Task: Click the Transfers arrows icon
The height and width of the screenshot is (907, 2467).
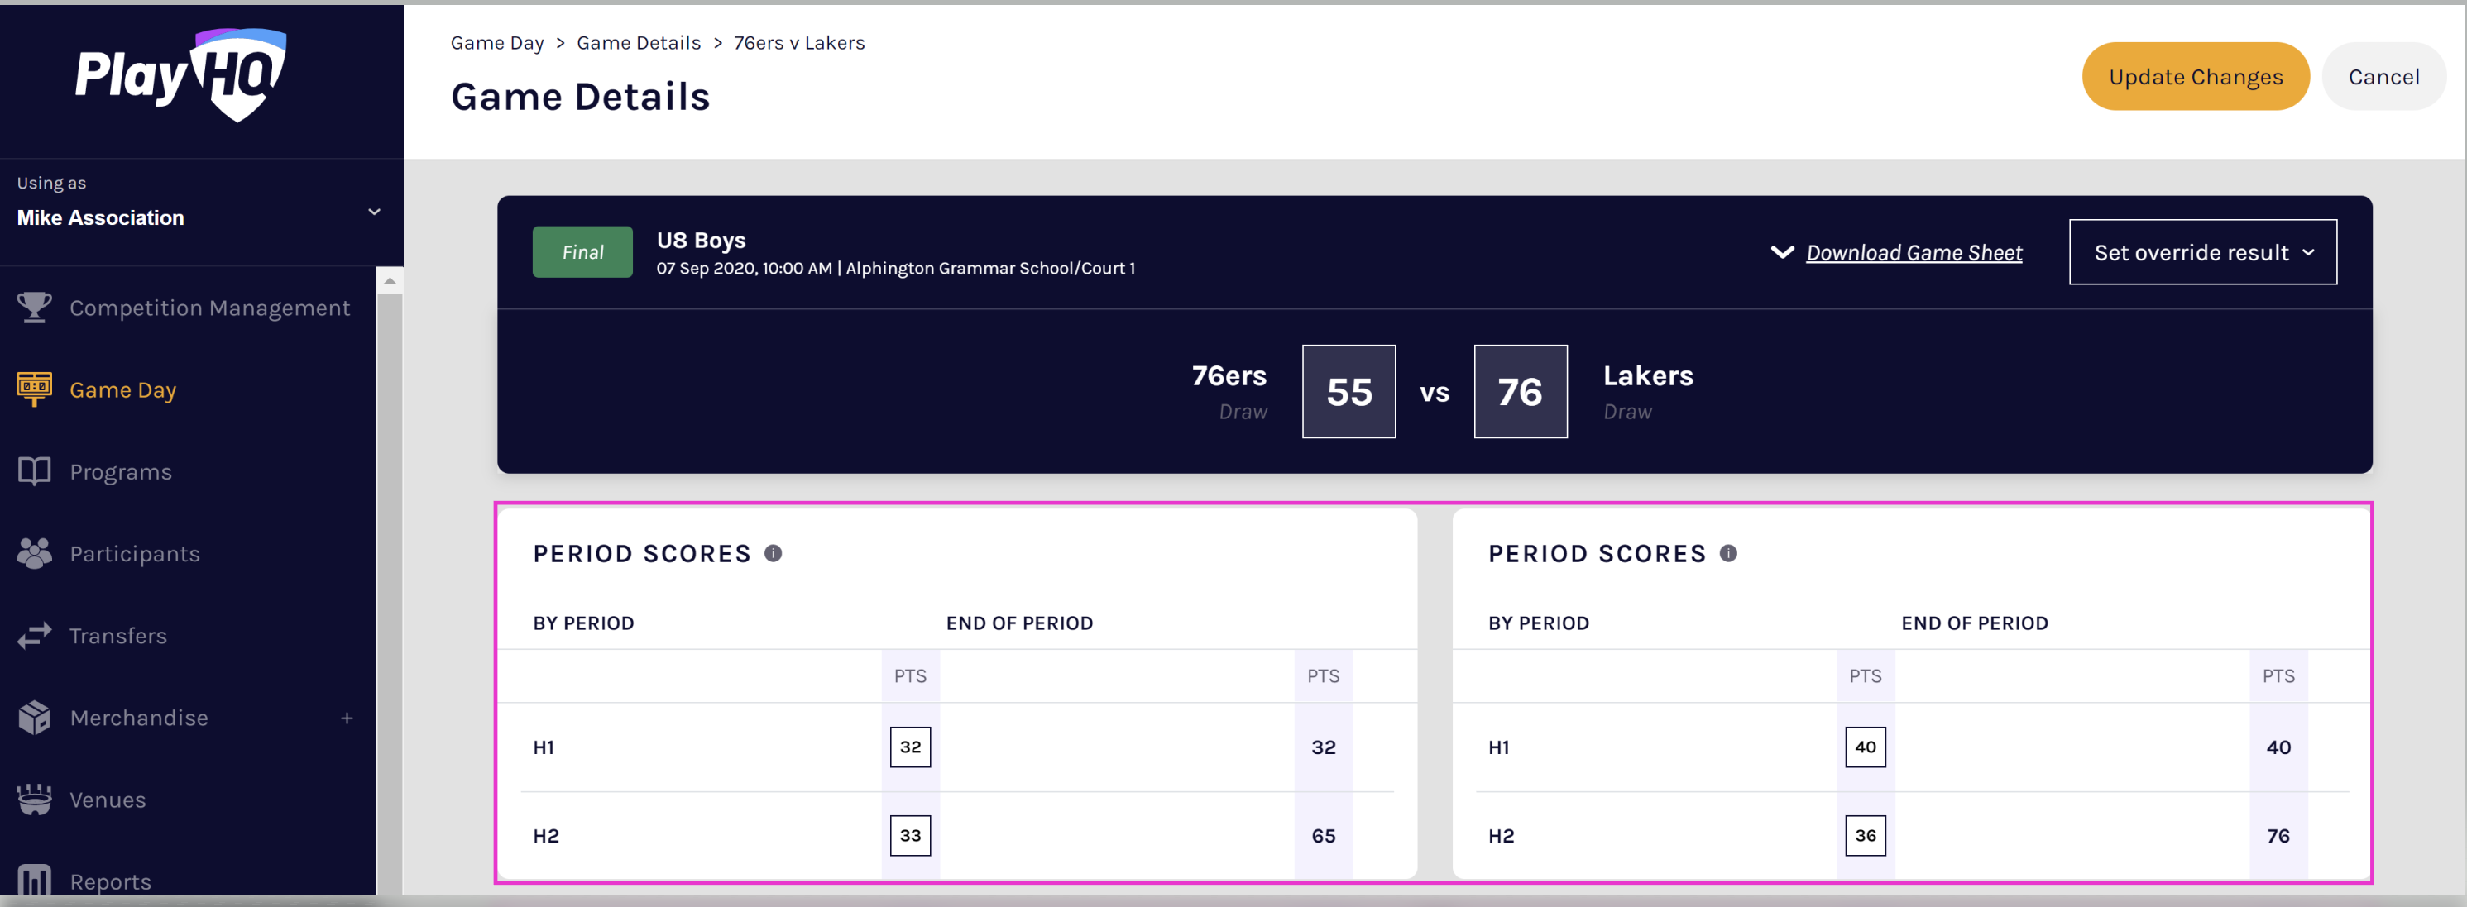Action: (x=35, y=635)
